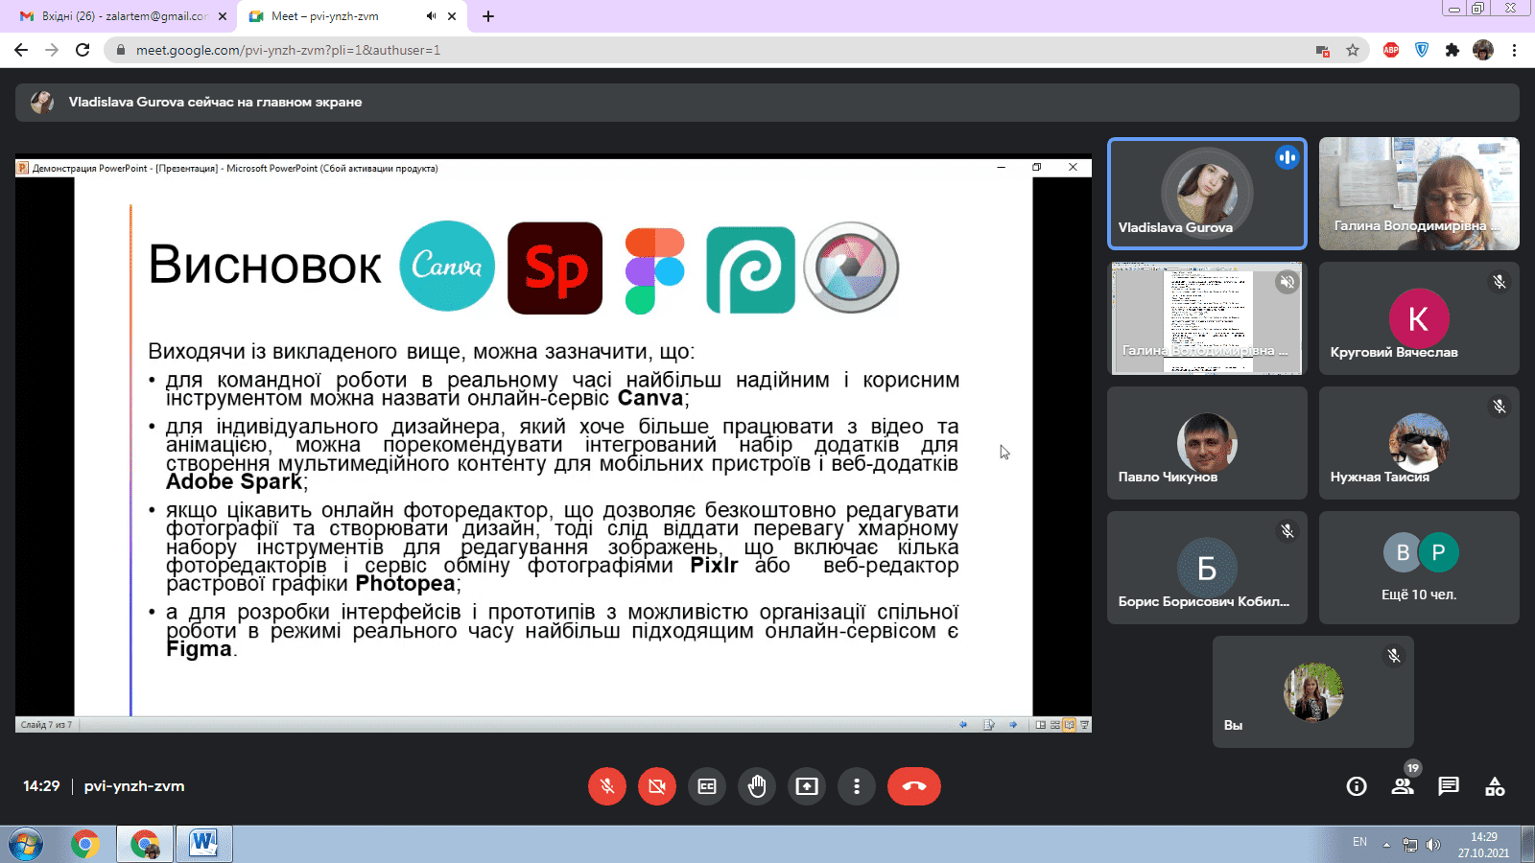Viewport: 1535px width, 863px height.
Task: Open the meeting details info icon
Action: click(1357, 786)
